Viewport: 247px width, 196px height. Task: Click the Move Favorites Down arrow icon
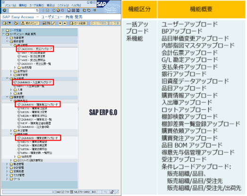60,23
